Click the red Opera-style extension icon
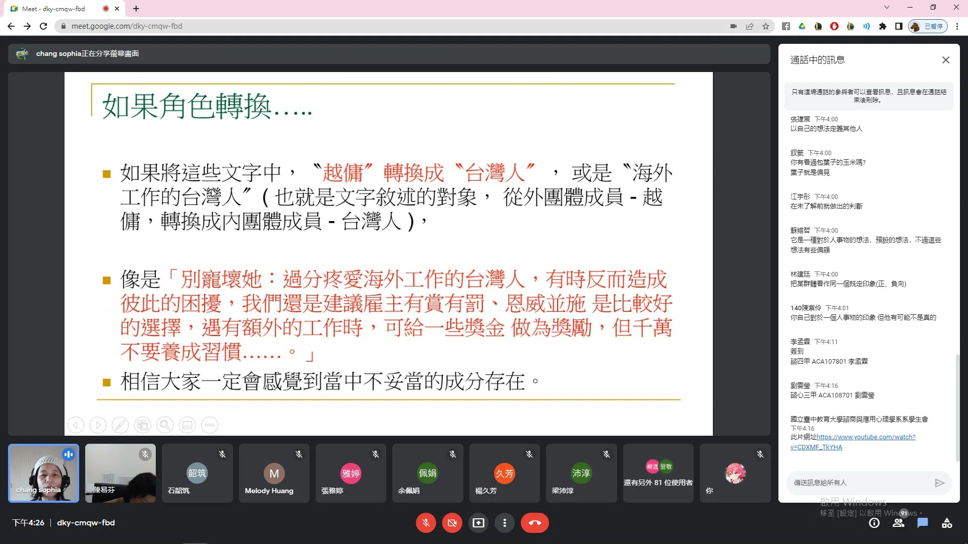 point(834,26)
